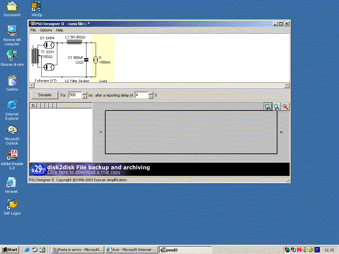Click the C1 560uF label
This screenshot has width=339, height=254.
(75, 58)
